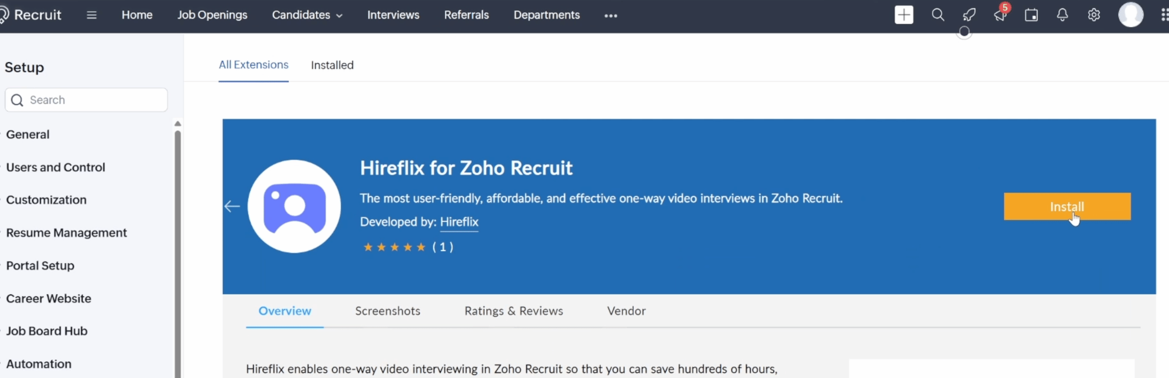1169x378 pixels.
Task: Expand Automation section
Action: [x=38, y=364]
